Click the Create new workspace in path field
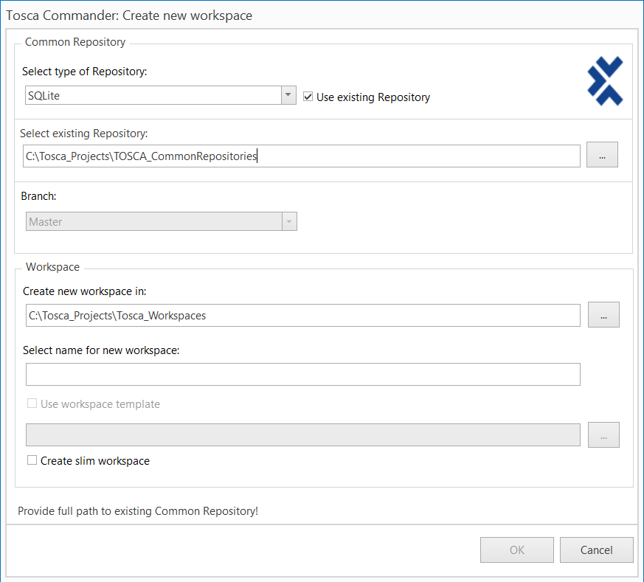644x582 pixels. (303, 316)
